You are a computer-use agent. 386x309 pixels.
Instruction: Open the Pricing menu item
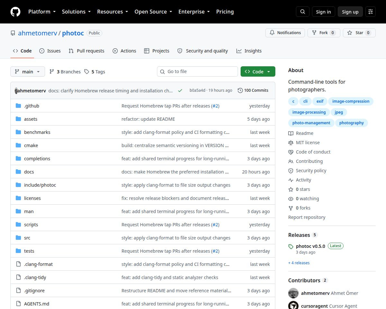coord(225,12)
